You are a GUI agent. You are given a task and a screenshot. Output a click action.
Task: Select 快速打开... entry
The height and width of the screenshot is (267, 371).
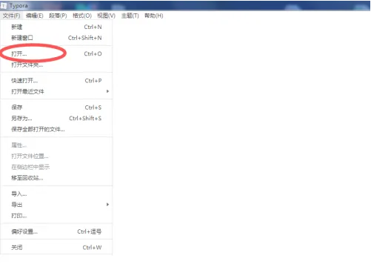point(56,81)
